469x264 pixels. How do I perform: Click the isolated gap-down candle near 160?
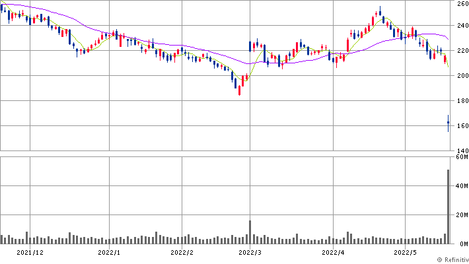point(448,123)
